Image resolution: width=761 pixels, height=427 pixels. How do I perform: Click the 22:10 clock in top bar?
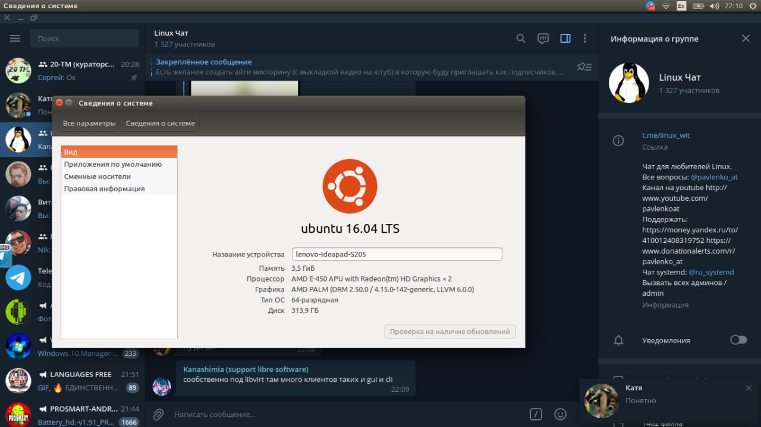tap(734, 6)
